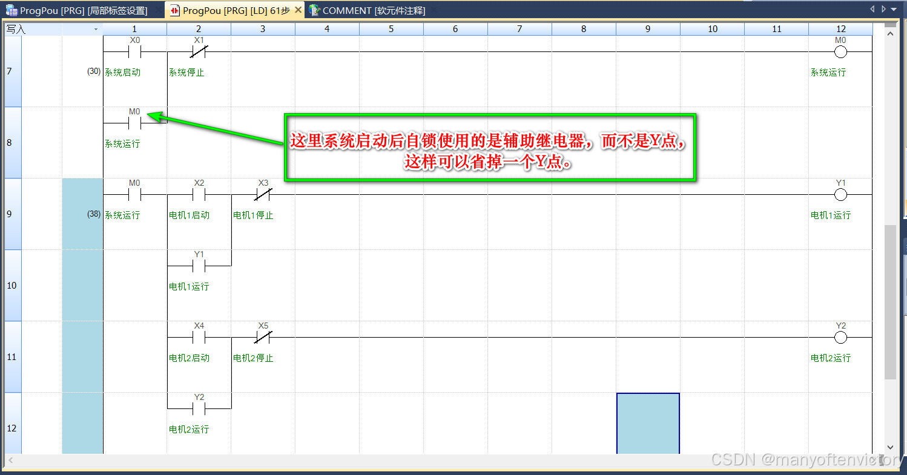Click column header 1
Screen dimensions: 907x475
pyautogui.click(x=134, y=29)
